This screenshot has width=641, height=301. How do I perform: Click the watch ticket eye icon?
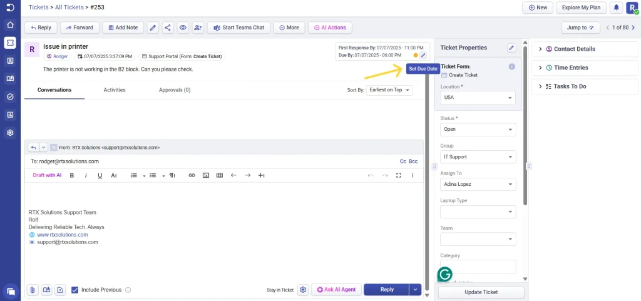tap(183, 28)
